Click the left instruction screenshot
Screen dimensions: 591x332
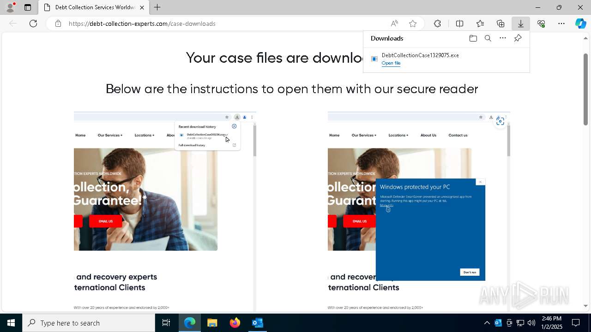point(165,212)
